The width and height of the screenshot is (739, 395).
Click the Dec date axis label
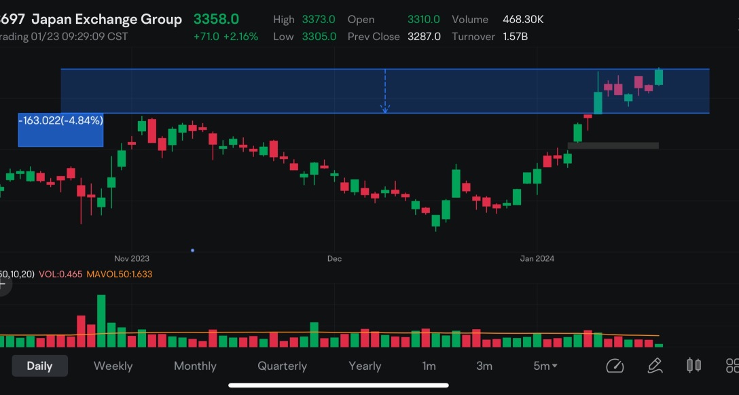point(335,258)
